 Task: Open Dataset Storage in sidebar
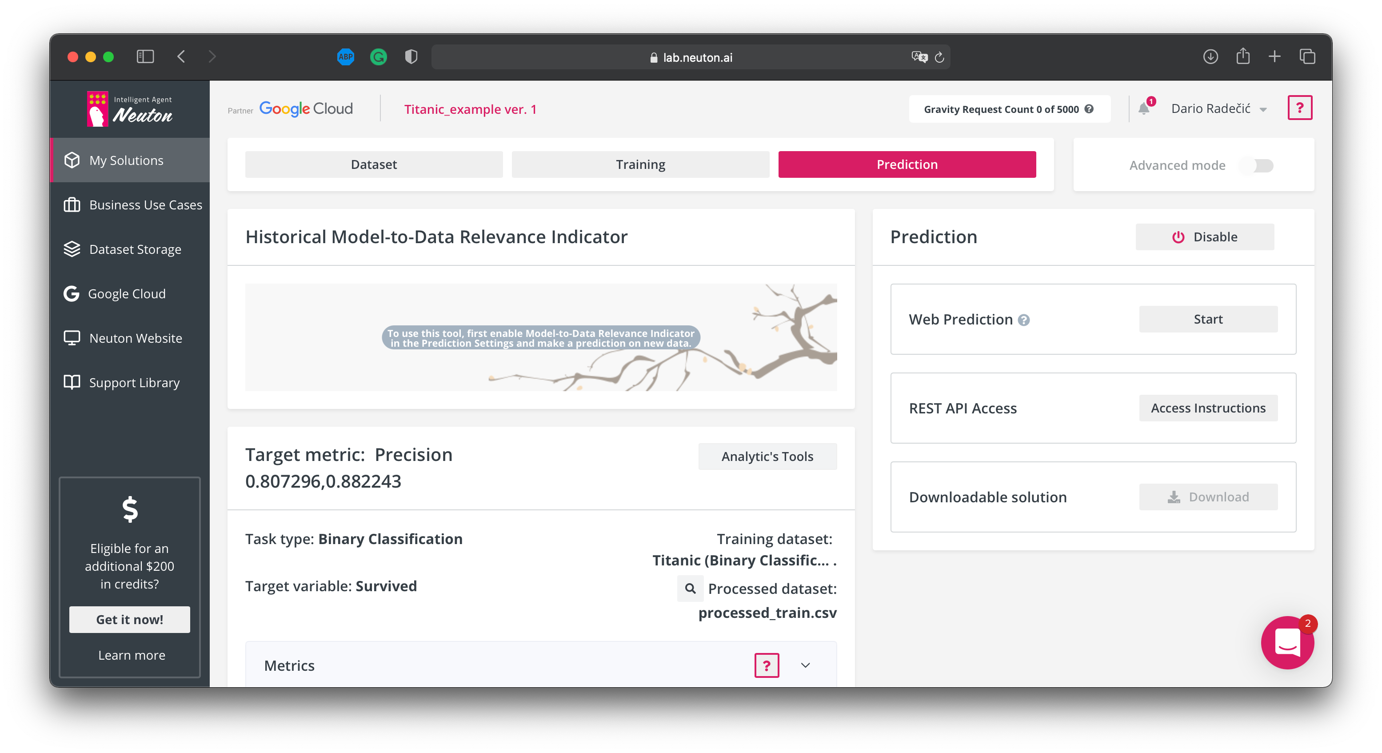(x=135, y=249)
